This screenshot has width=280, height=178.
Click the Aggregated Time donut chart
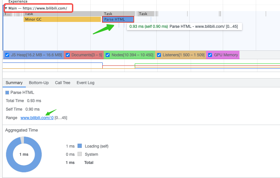[24, 154]
